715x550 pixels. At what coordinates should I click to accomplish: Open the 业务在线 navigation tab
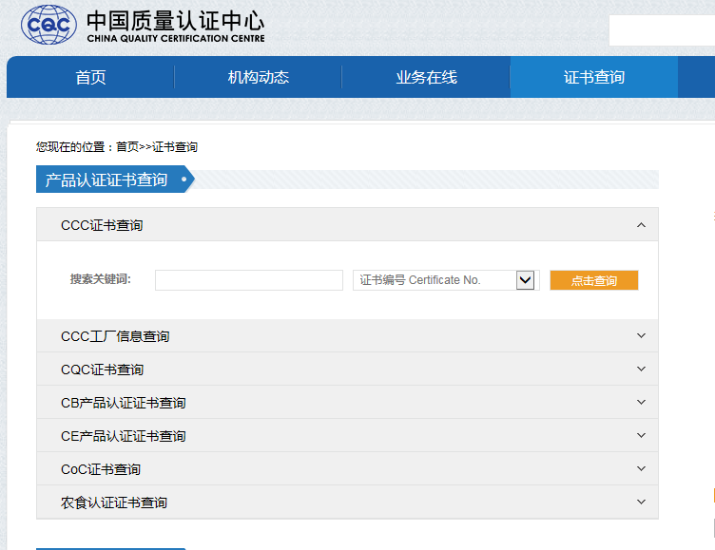pyautogui.click(x=426, y=78)
